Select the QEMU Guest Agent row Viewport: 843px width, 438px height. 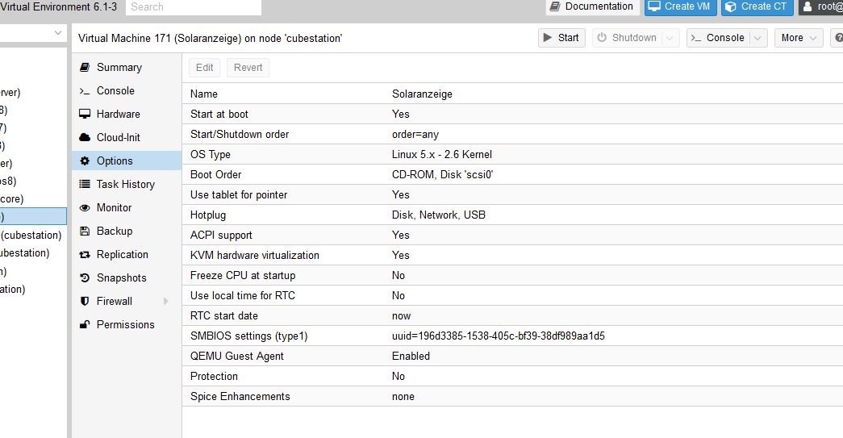[x=512, y=356]
